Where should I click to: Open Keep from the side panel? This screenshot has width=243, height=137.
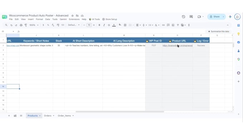pyautogui.click(x=238, y=34)
